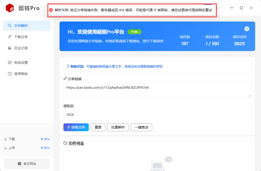Click the 提取码 input field
The image size is (261, 171).
(157, 115)
